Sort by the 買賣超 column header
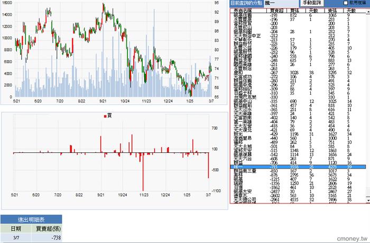This screenshot has width=370, height=243. pos(276,11)
